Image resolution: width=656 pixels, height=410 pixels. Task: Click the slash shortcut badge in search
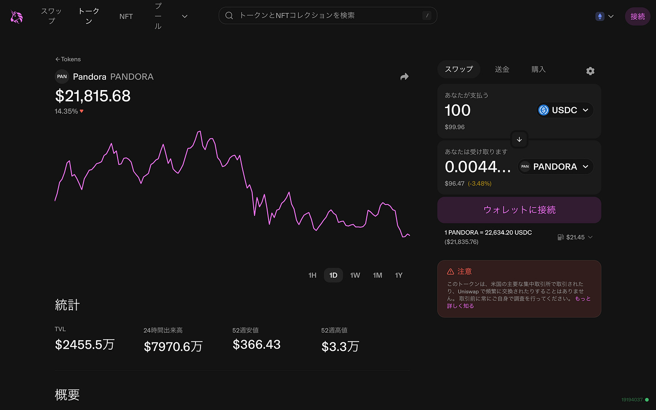click(x=427, y=16)
